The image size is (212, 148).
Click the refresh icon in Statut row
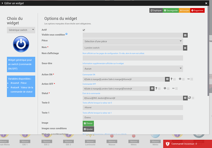[x=190, y=98]
